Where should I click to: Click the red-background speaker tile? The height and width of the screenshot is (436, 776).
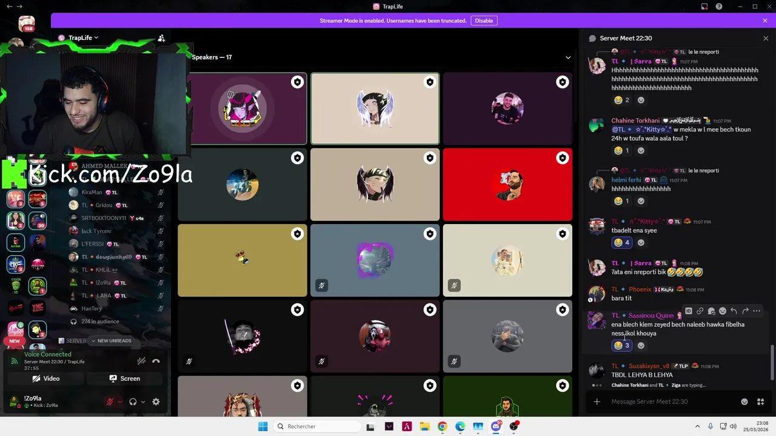pos(507,185)
